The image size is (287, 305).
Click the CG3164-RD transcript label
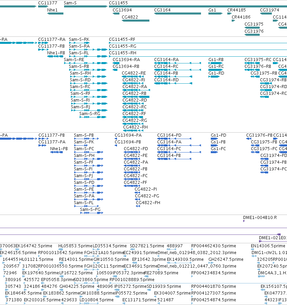(166, 80)
